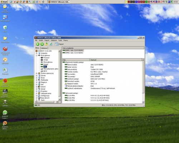The width and height of the screenshot is (179, 143).
Task: Click the Start button
Action: point(4,2)
